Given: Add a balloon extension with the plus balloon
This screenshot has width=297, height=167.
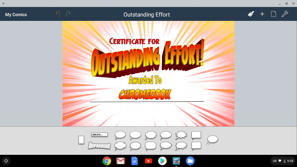Looking at the screenshot, I should [212, 140].
